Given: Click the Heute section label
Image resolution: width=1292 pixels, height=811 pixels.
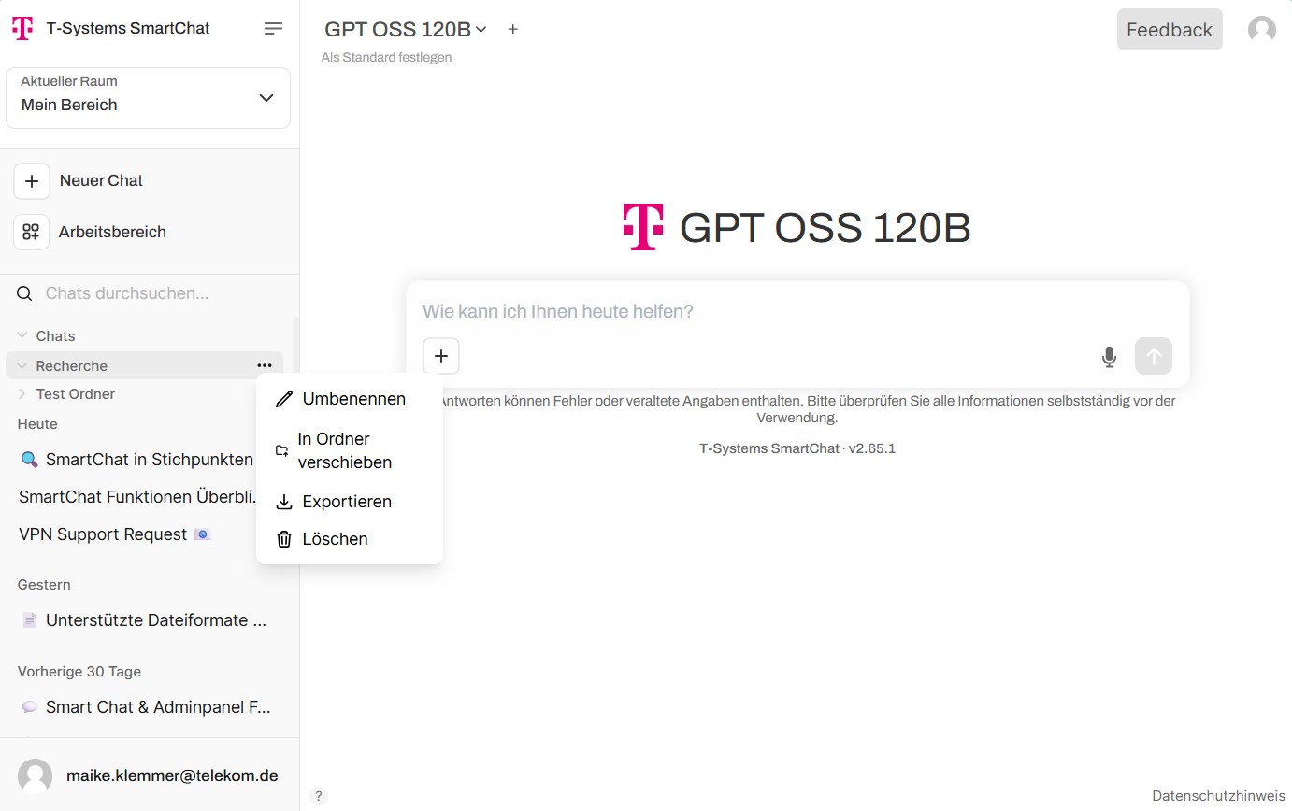Looking at the screenshot, I should [x=37, y=424].
